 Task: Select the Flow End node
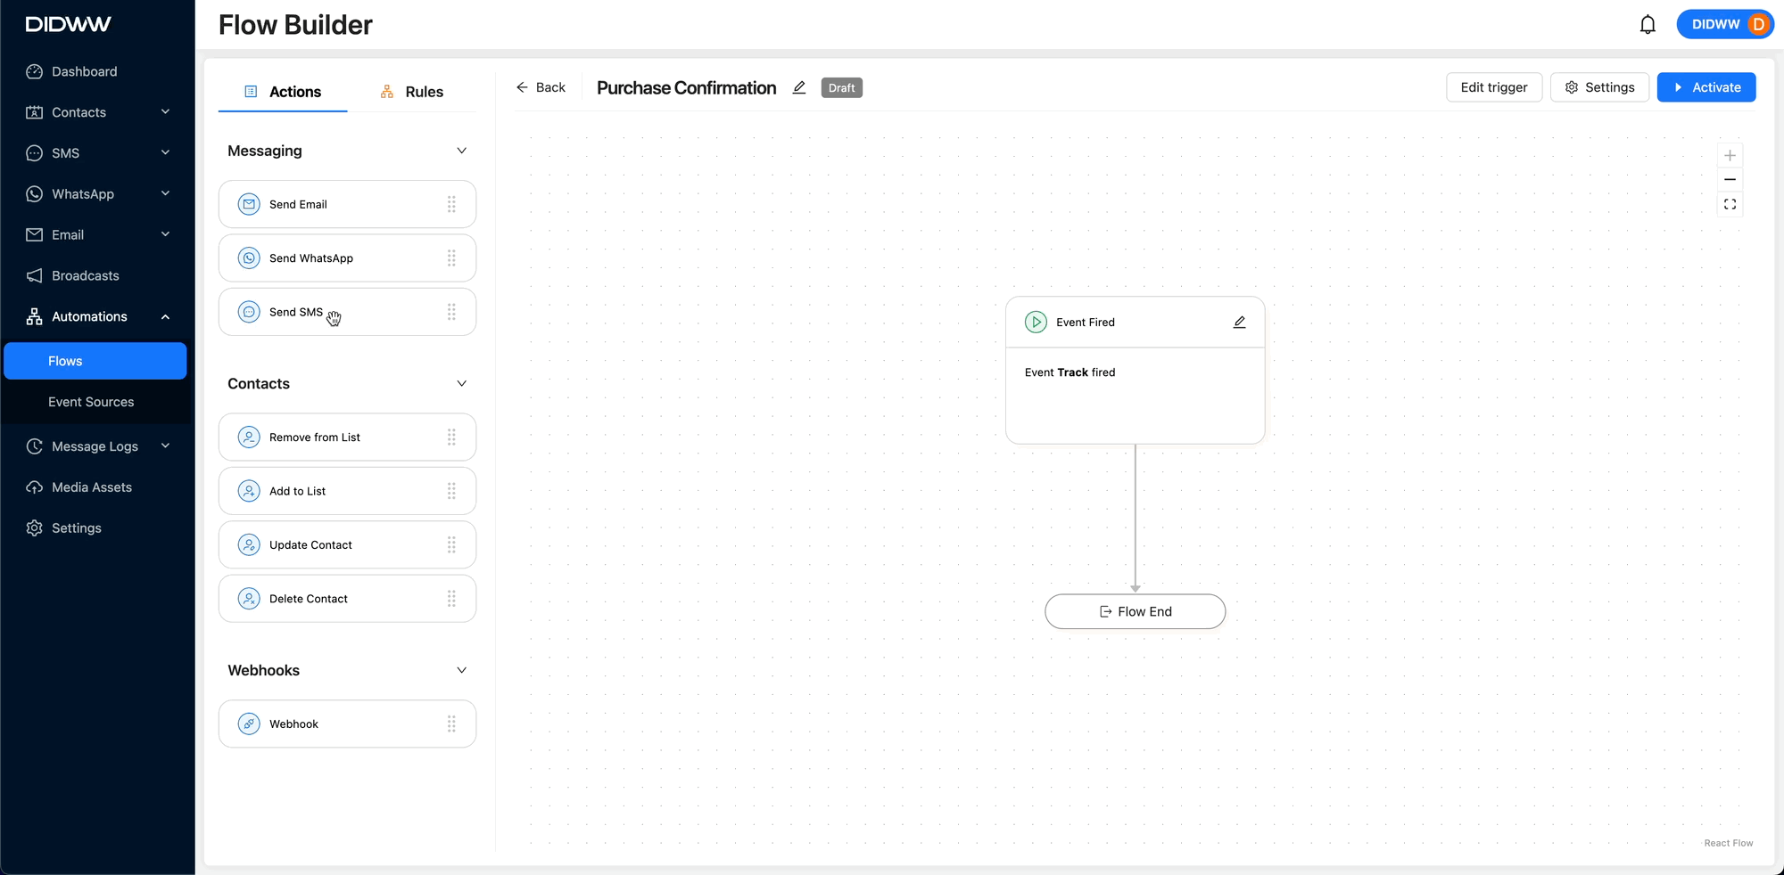(x=1135, y=611)
